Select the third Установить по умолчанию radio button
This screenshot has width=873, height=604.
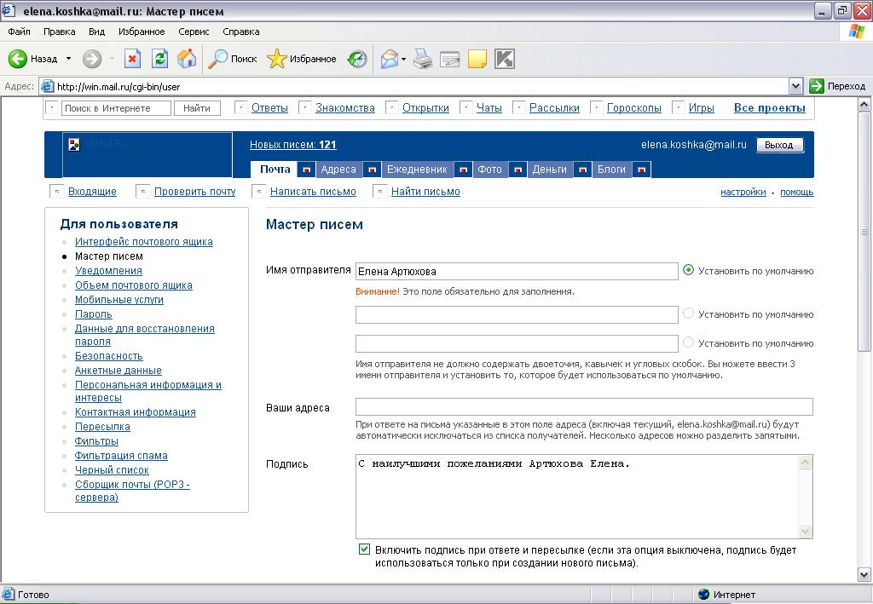[x=689, y=342]
